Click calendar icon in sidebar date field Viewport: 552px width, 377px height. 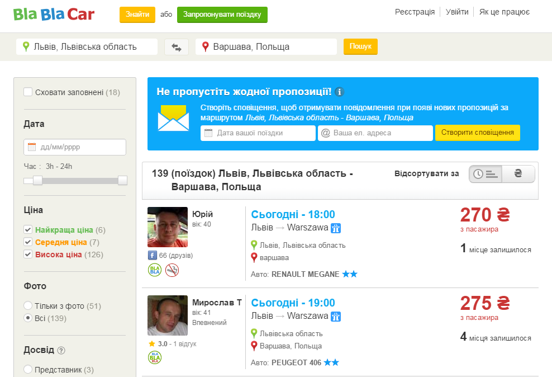(x=32, y=147)
